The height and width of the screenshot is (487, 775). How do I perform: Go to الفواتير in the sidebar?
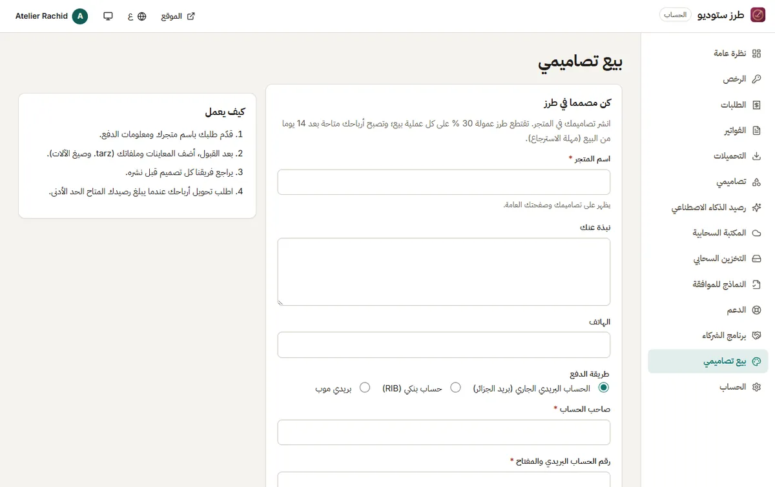(x=708, y=130)
